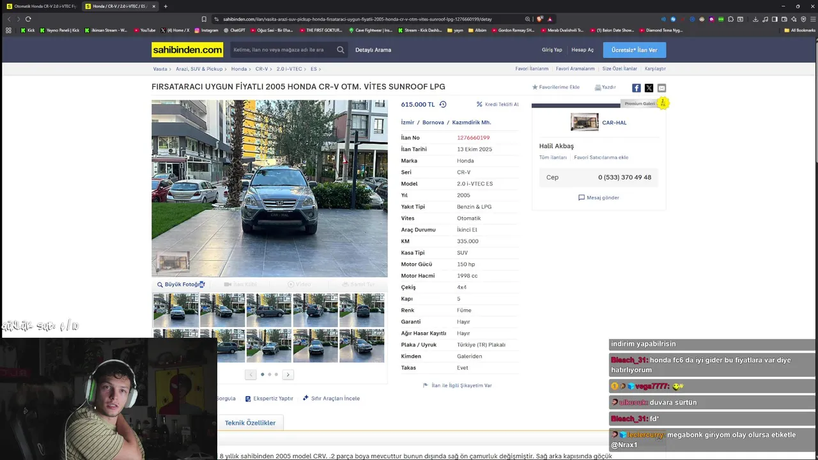Share listing on Facebook

tap(637, 88)
